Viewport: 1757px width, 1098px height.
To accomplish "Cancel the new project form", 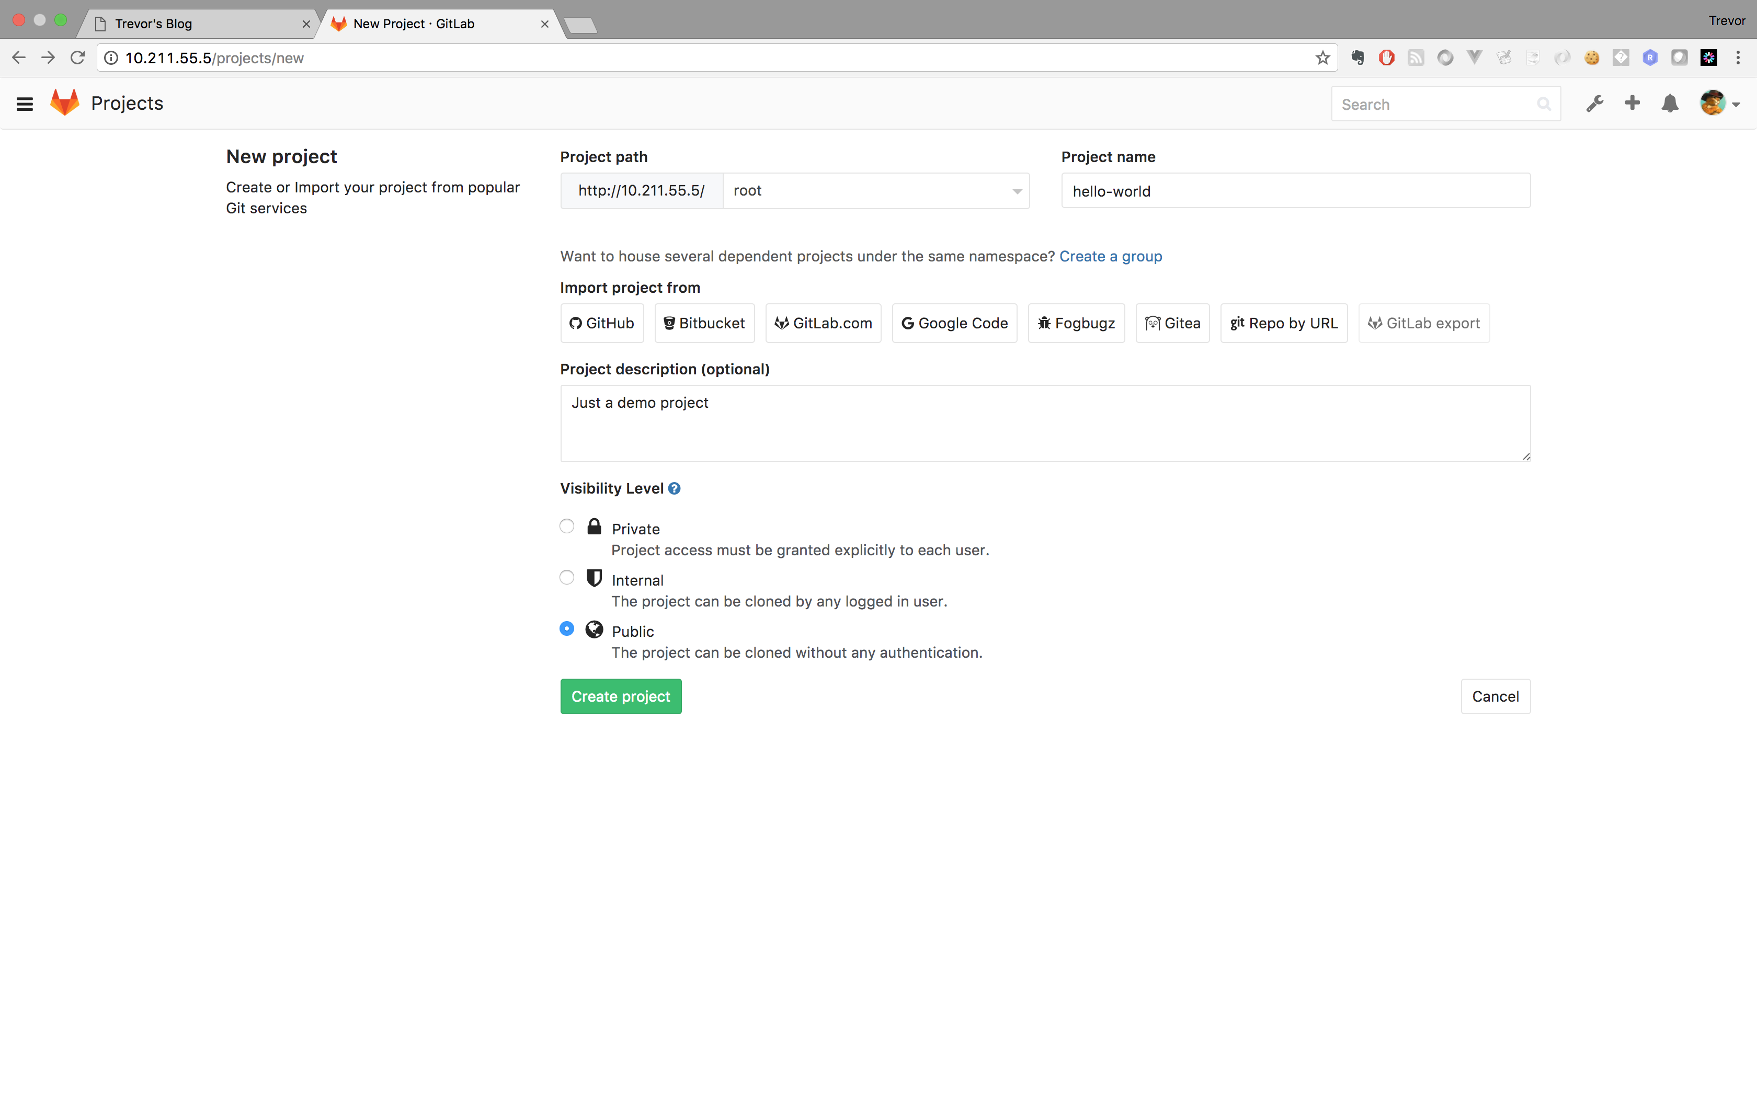I will [1496, 696].
